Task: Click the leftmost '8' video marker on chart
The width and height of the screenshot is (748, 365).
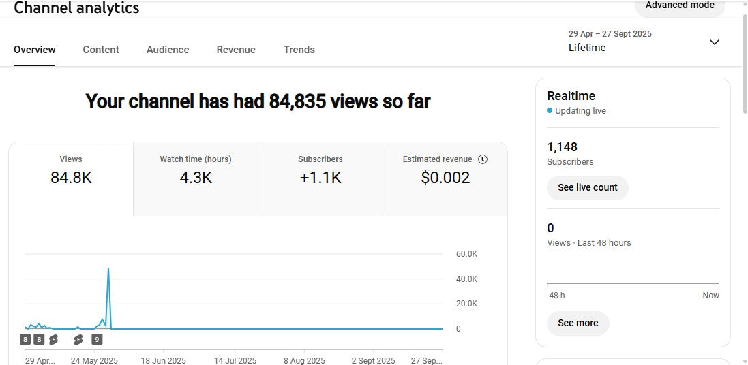Action: click(x=25, y=339)
